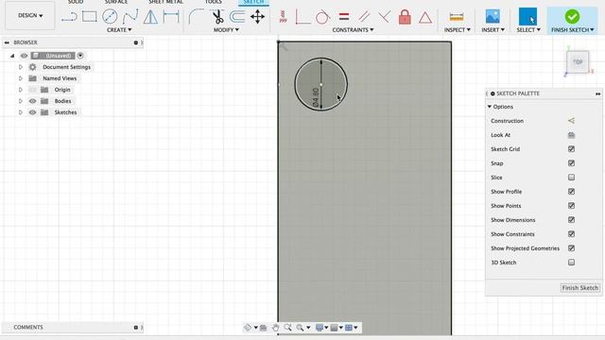Toggle visibility of the Bodies folder
Screen dimensions: 605x340
[x=32, y=101]
